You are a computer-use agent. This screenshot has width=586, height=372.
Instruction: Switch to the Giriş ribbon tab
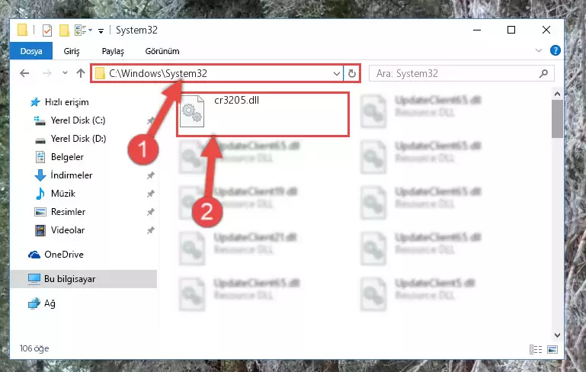[x=72, y=51]
